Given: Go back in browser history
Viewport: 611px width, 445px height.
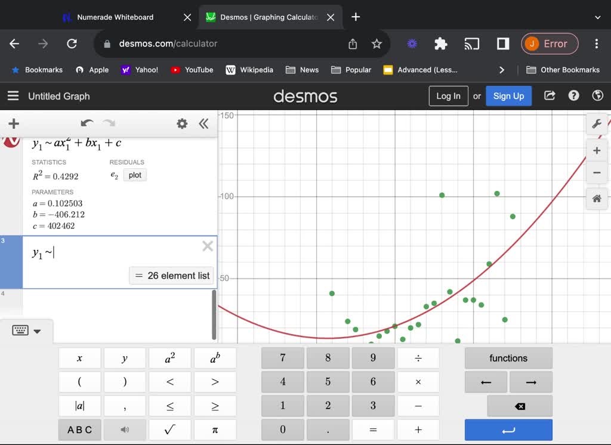Looking at the screenshot, I should pyautogui.click(x=14, y=44).
